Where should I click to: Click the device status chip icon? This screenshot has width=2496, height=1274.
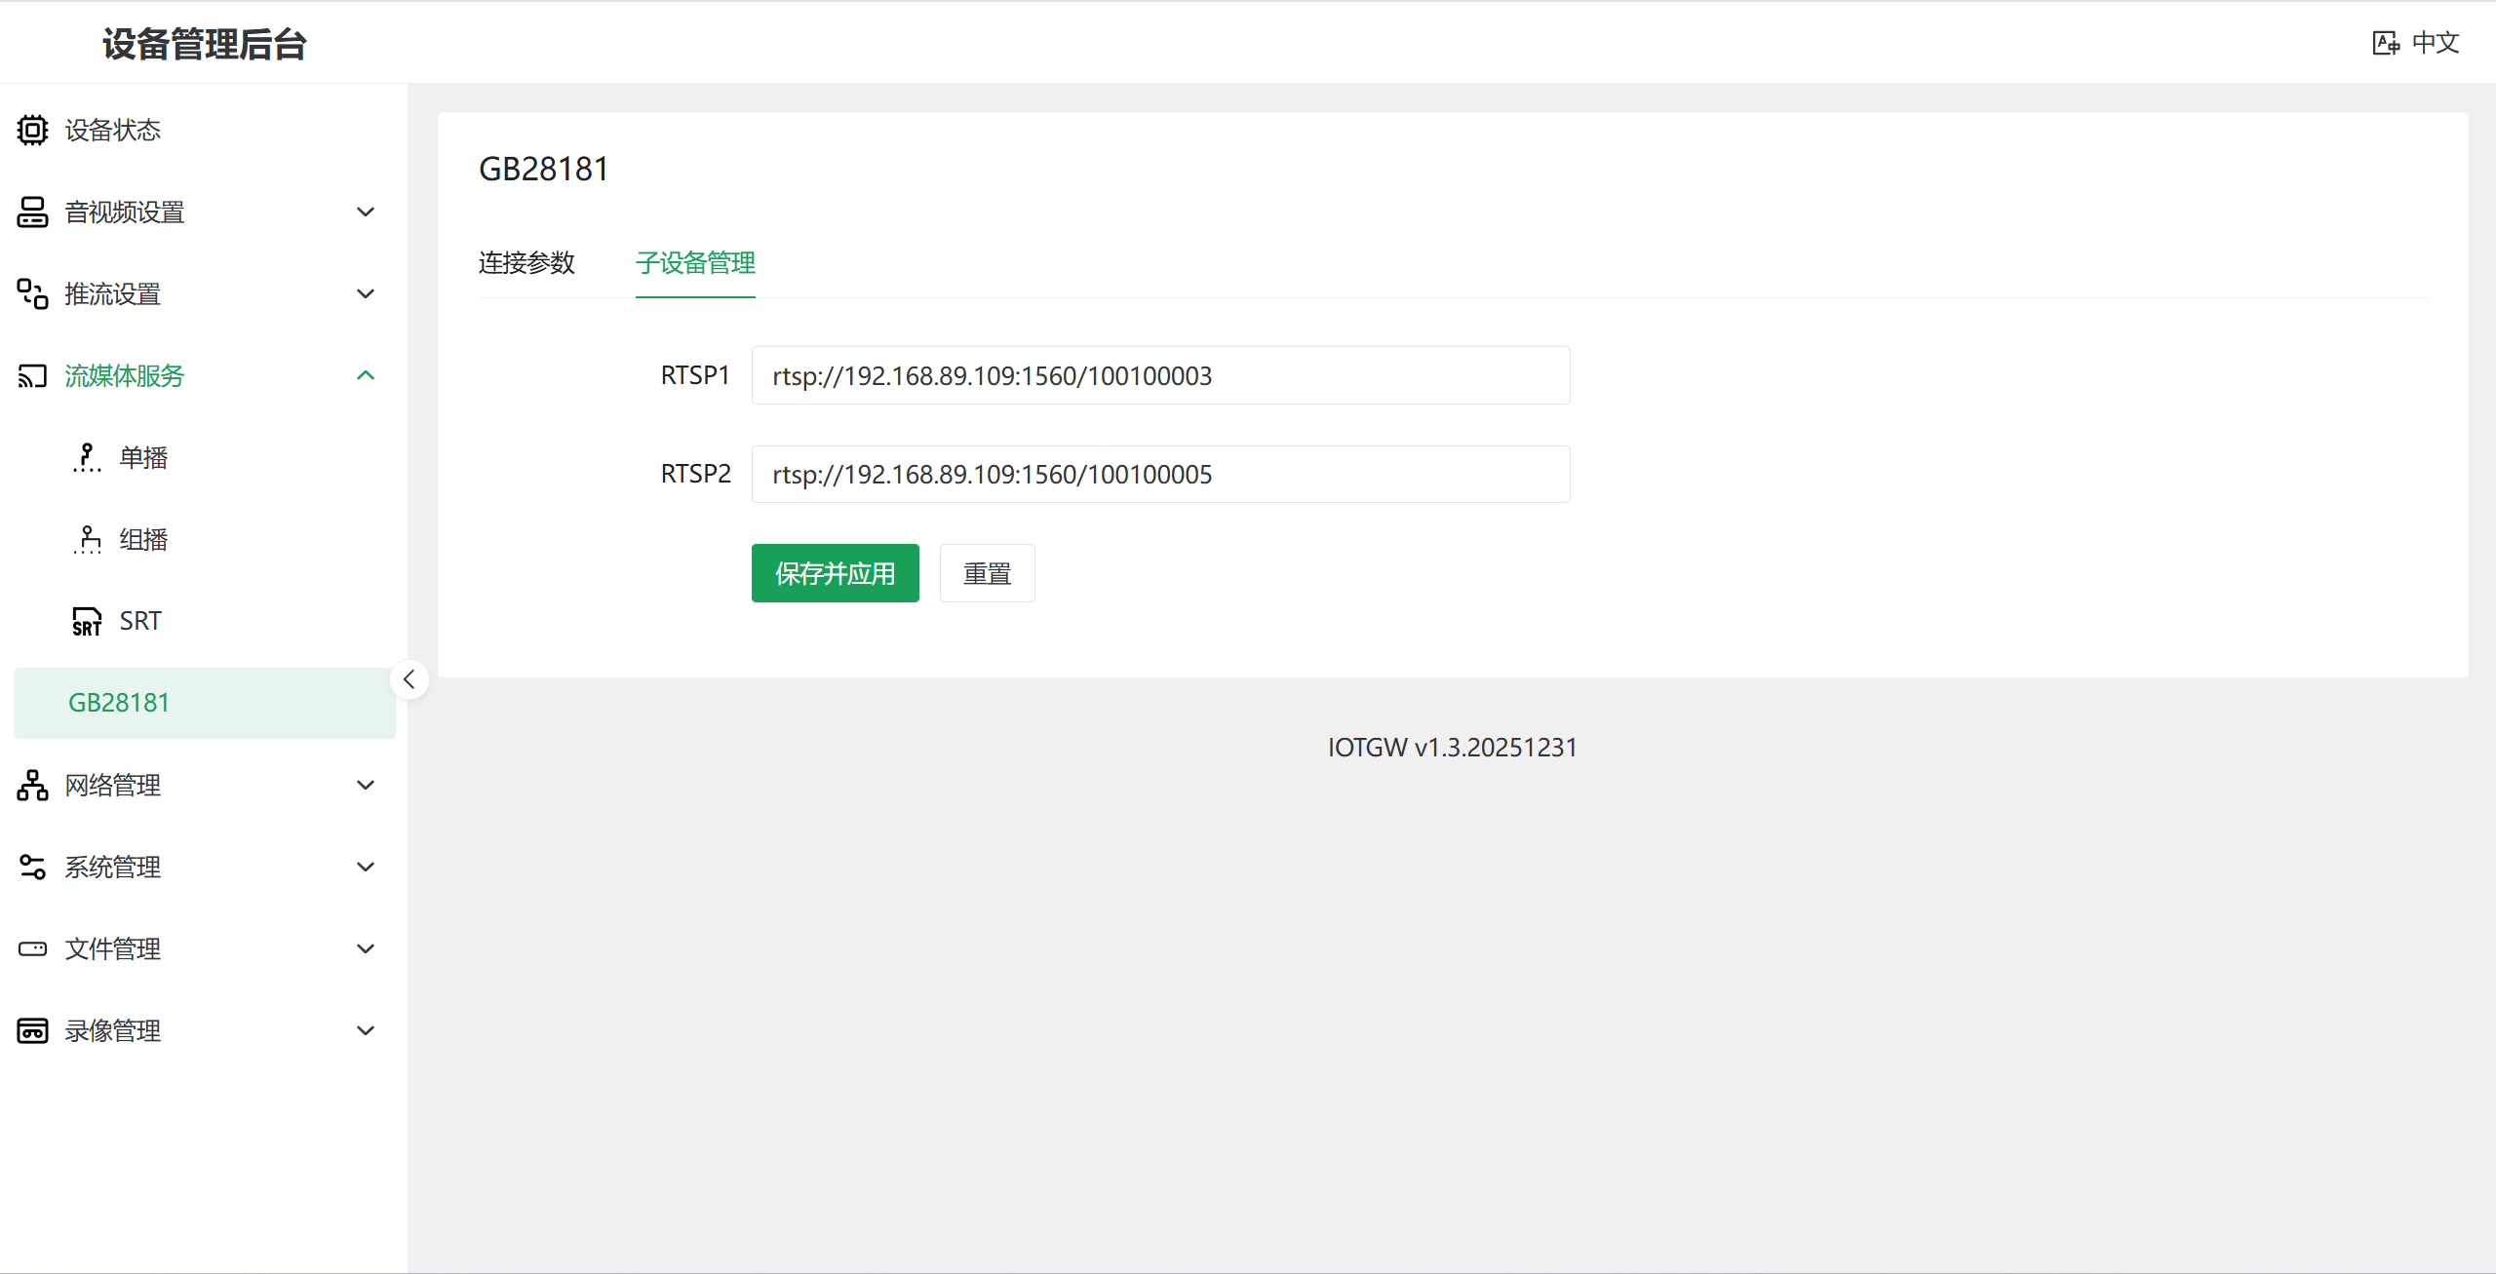pyautogui.click(x=32, y=130)
